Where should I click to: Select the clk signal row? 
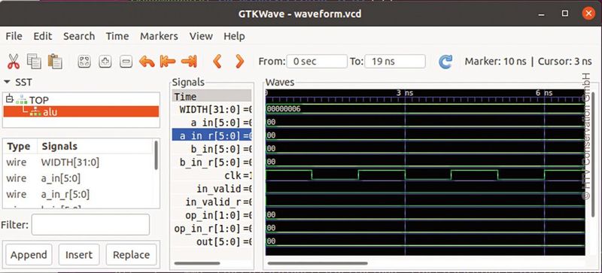[x=212, y=175]
